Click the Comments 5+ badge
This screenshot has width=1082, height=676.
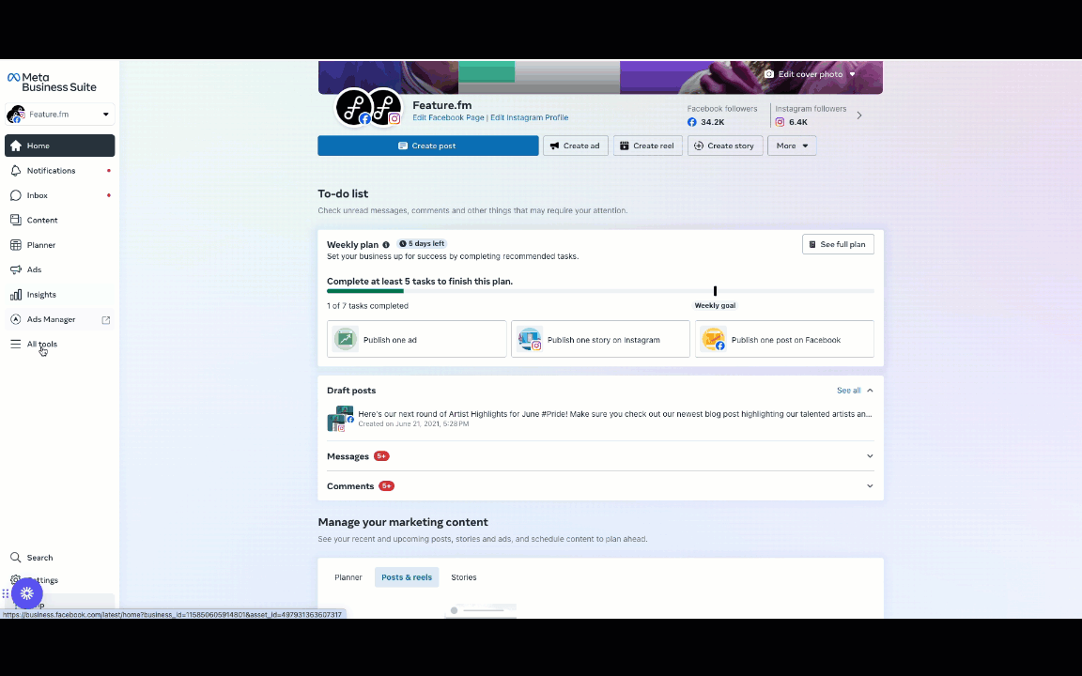(386, 485)
